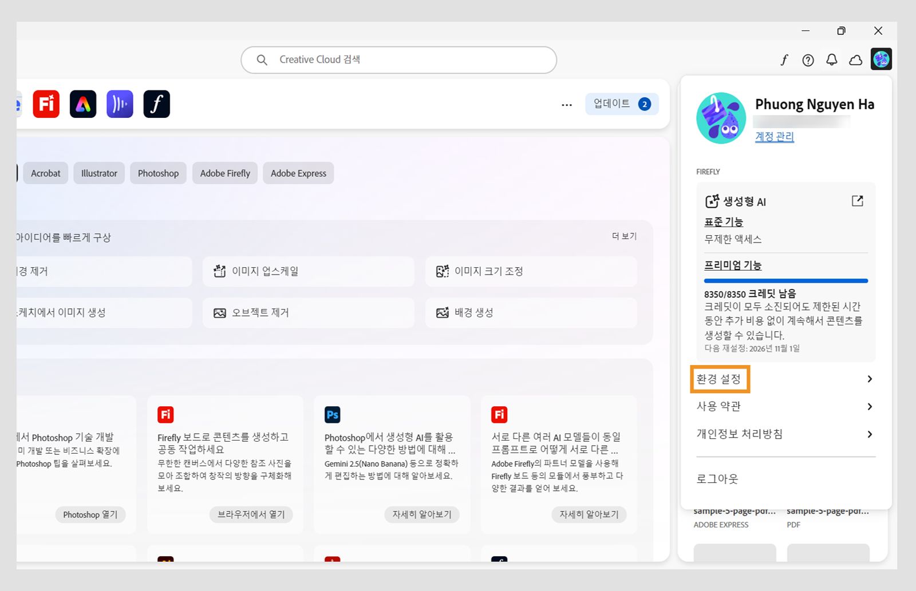The image size is (916, 591).
Task: Check cloud sync status icon
Action: 855,60
